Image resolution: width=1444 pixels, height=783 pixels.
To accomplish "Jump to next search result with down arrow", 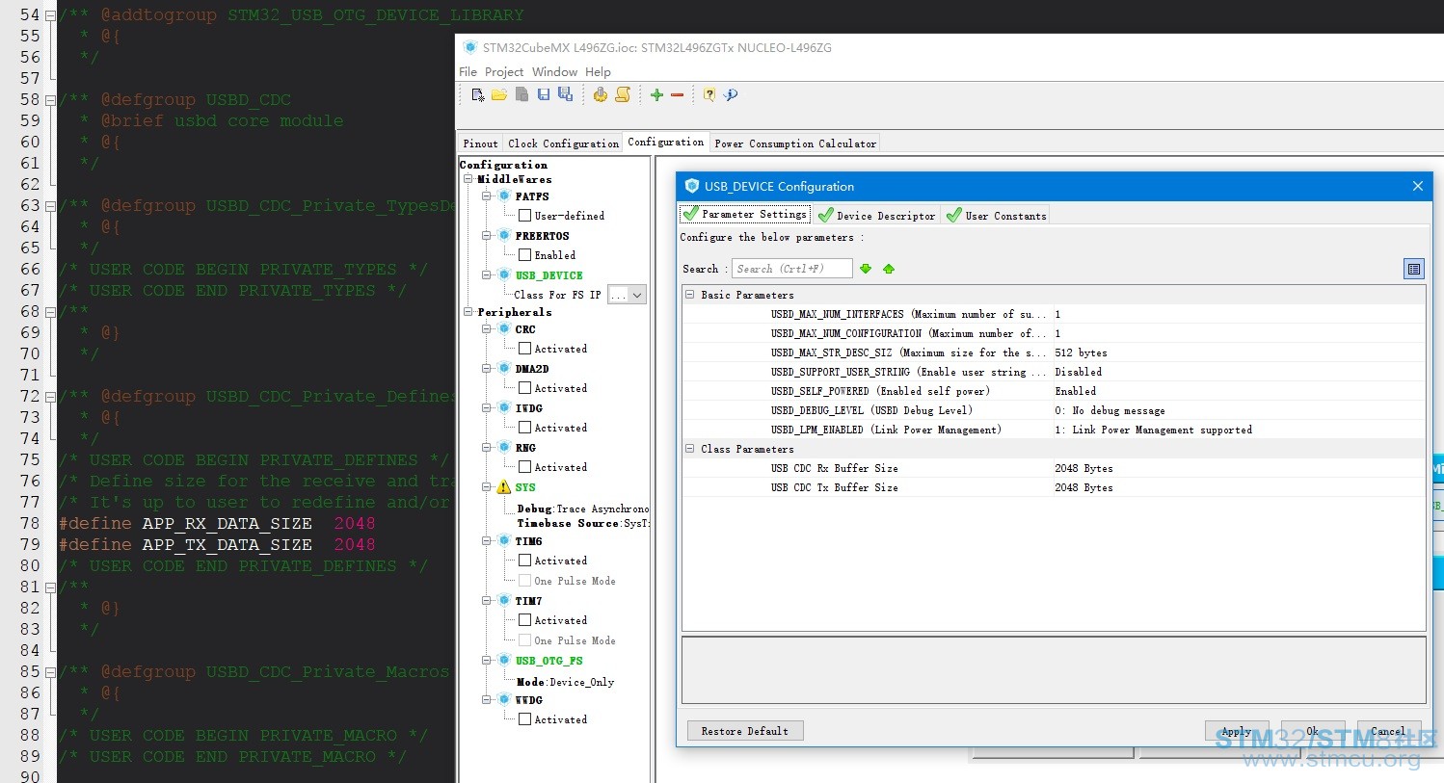I will click(866, 269).
